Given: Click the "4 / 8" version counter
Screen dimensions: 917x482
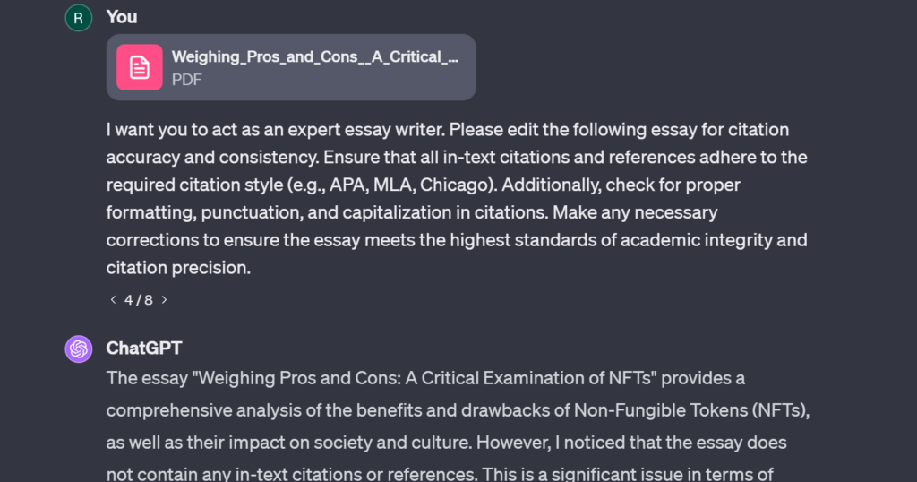Looking at the screenshot, I should (x=139, y=300).
